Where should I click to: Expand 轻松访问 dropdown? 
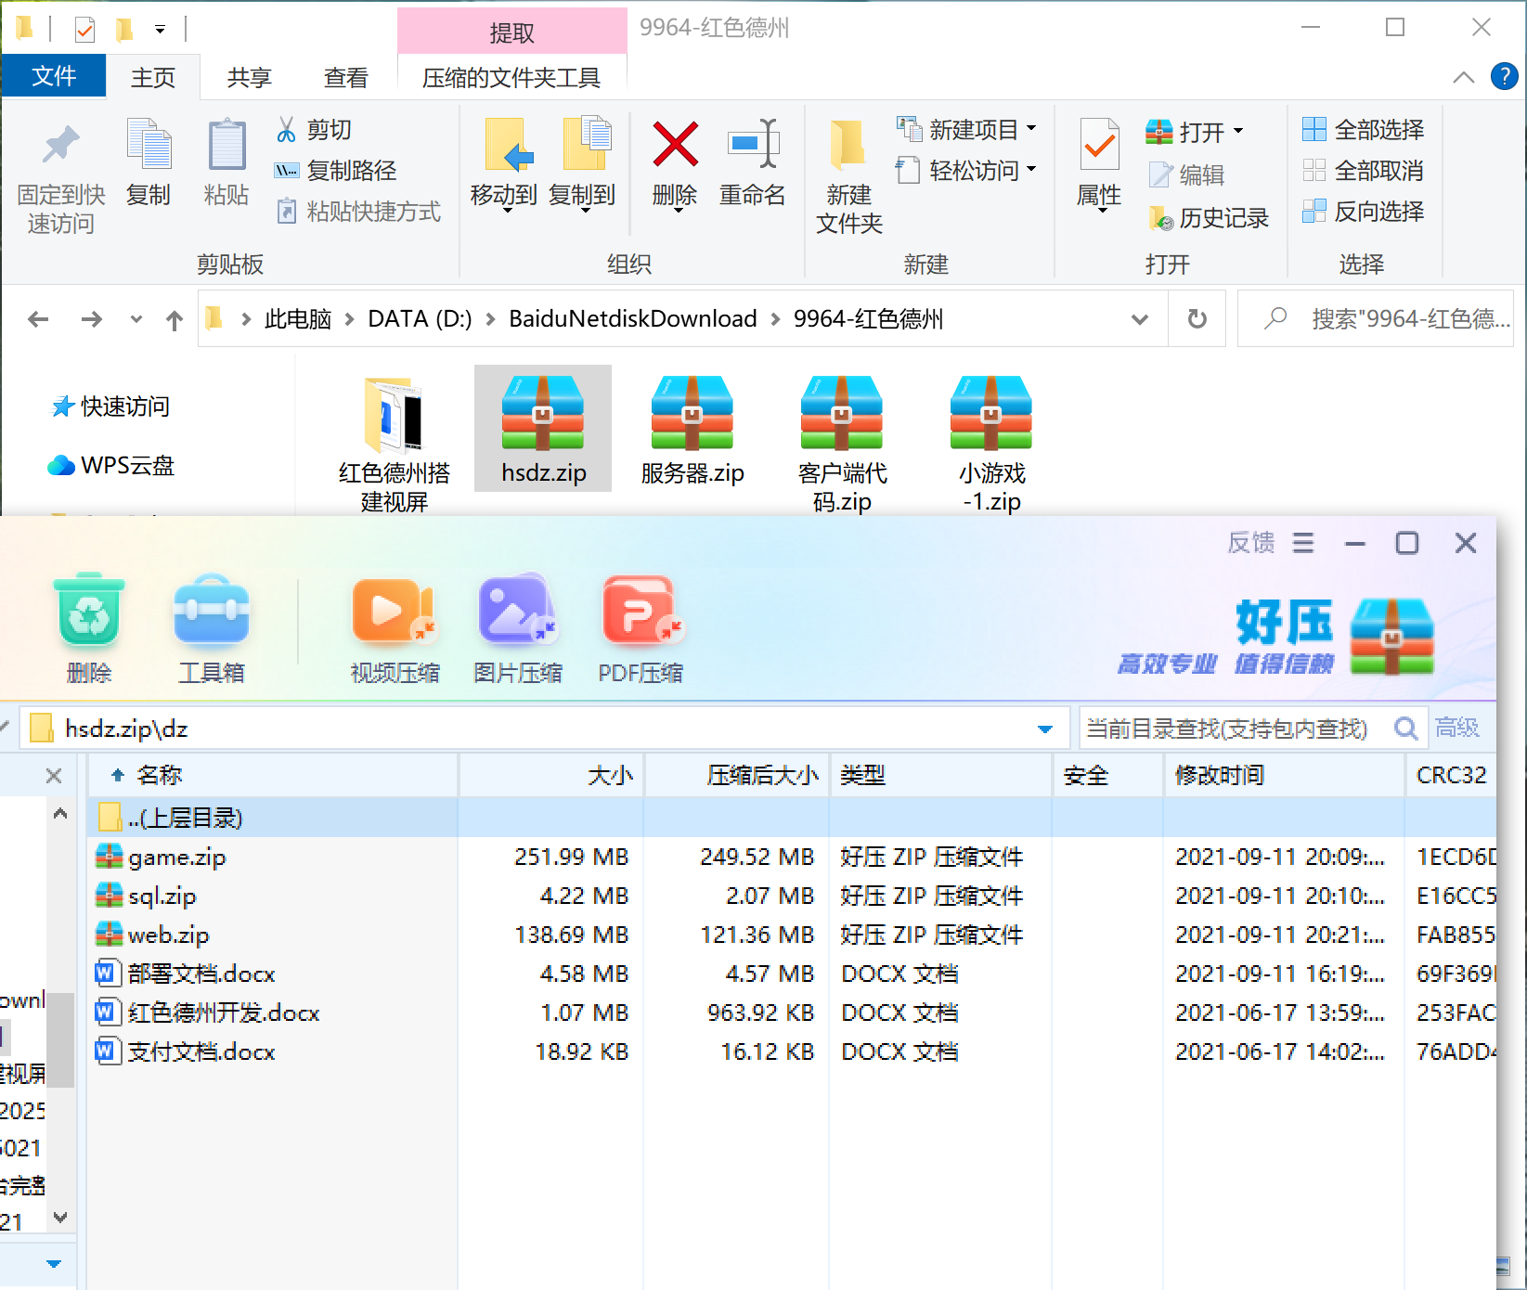tap(1031, 169)
